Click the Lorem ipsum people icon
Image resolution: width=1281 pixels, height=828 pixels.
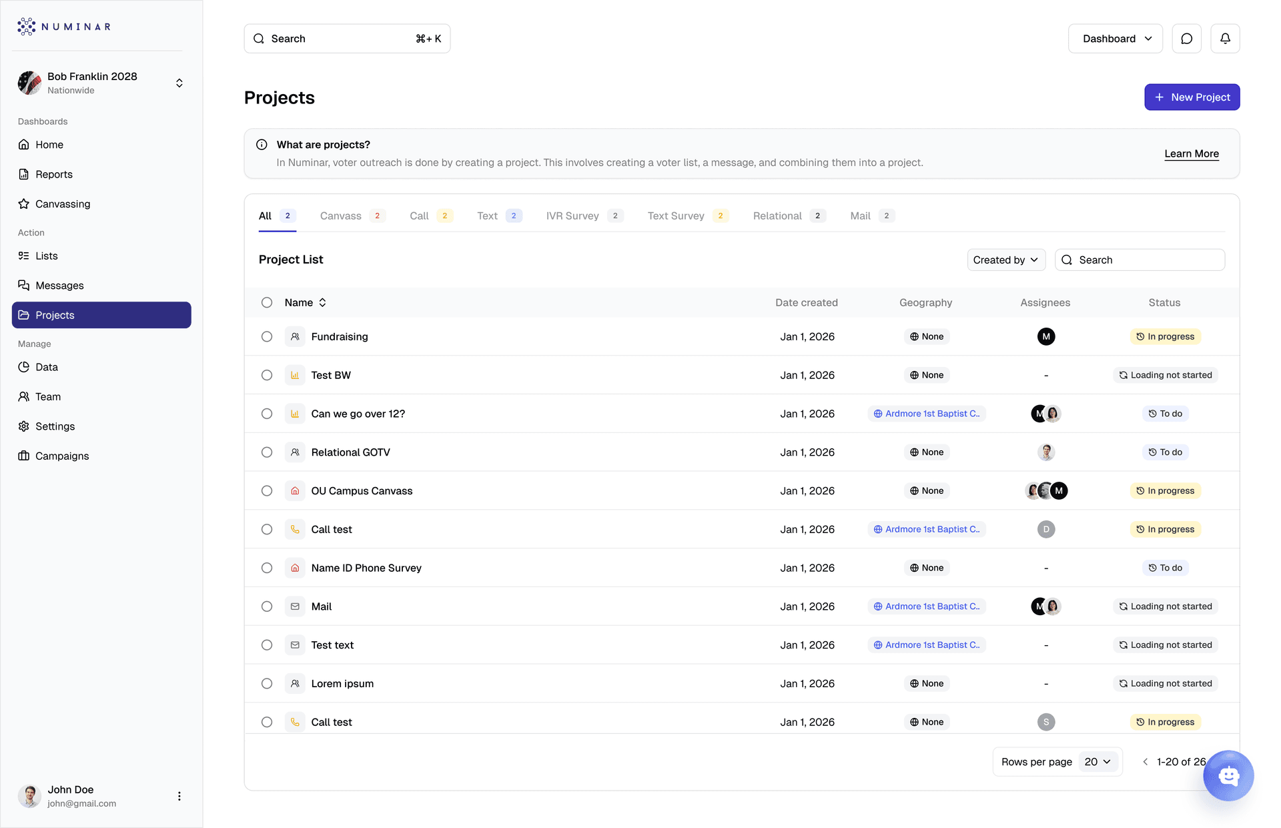[295, 684]
